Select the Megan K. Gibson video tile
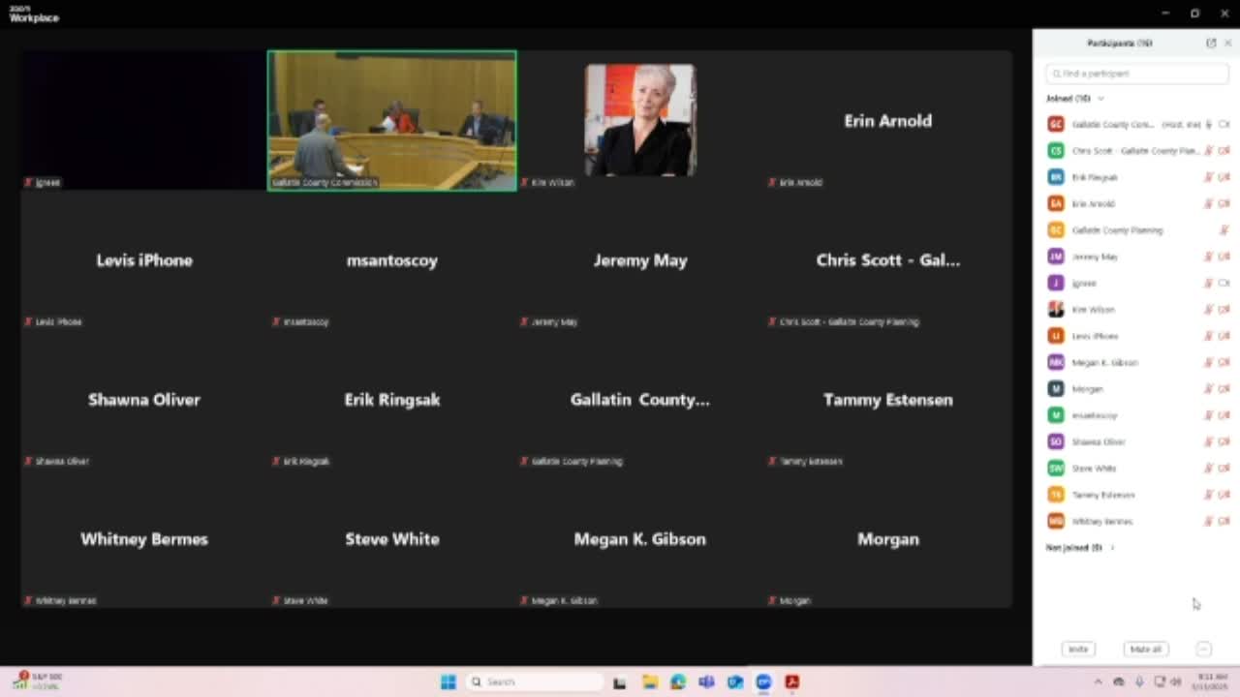This screenshot has height=697, width=1240. pos(640,539)
